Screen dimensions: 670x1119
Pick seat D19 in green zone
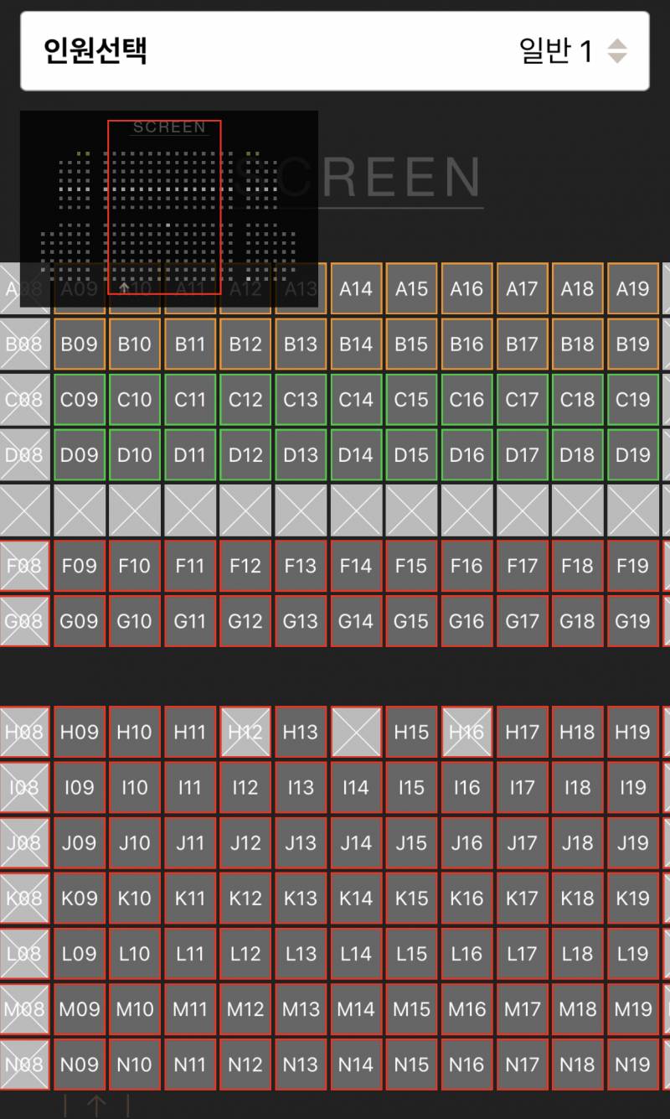632,455
